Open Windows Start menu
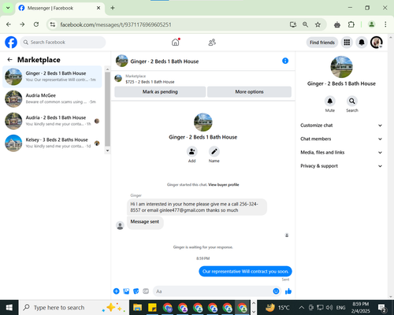 [9, 307]
